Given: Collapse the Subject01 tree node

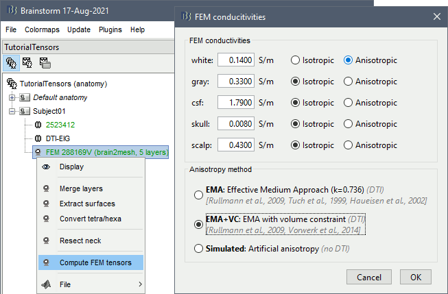Looking at the screenshot, I should [12, 111].
